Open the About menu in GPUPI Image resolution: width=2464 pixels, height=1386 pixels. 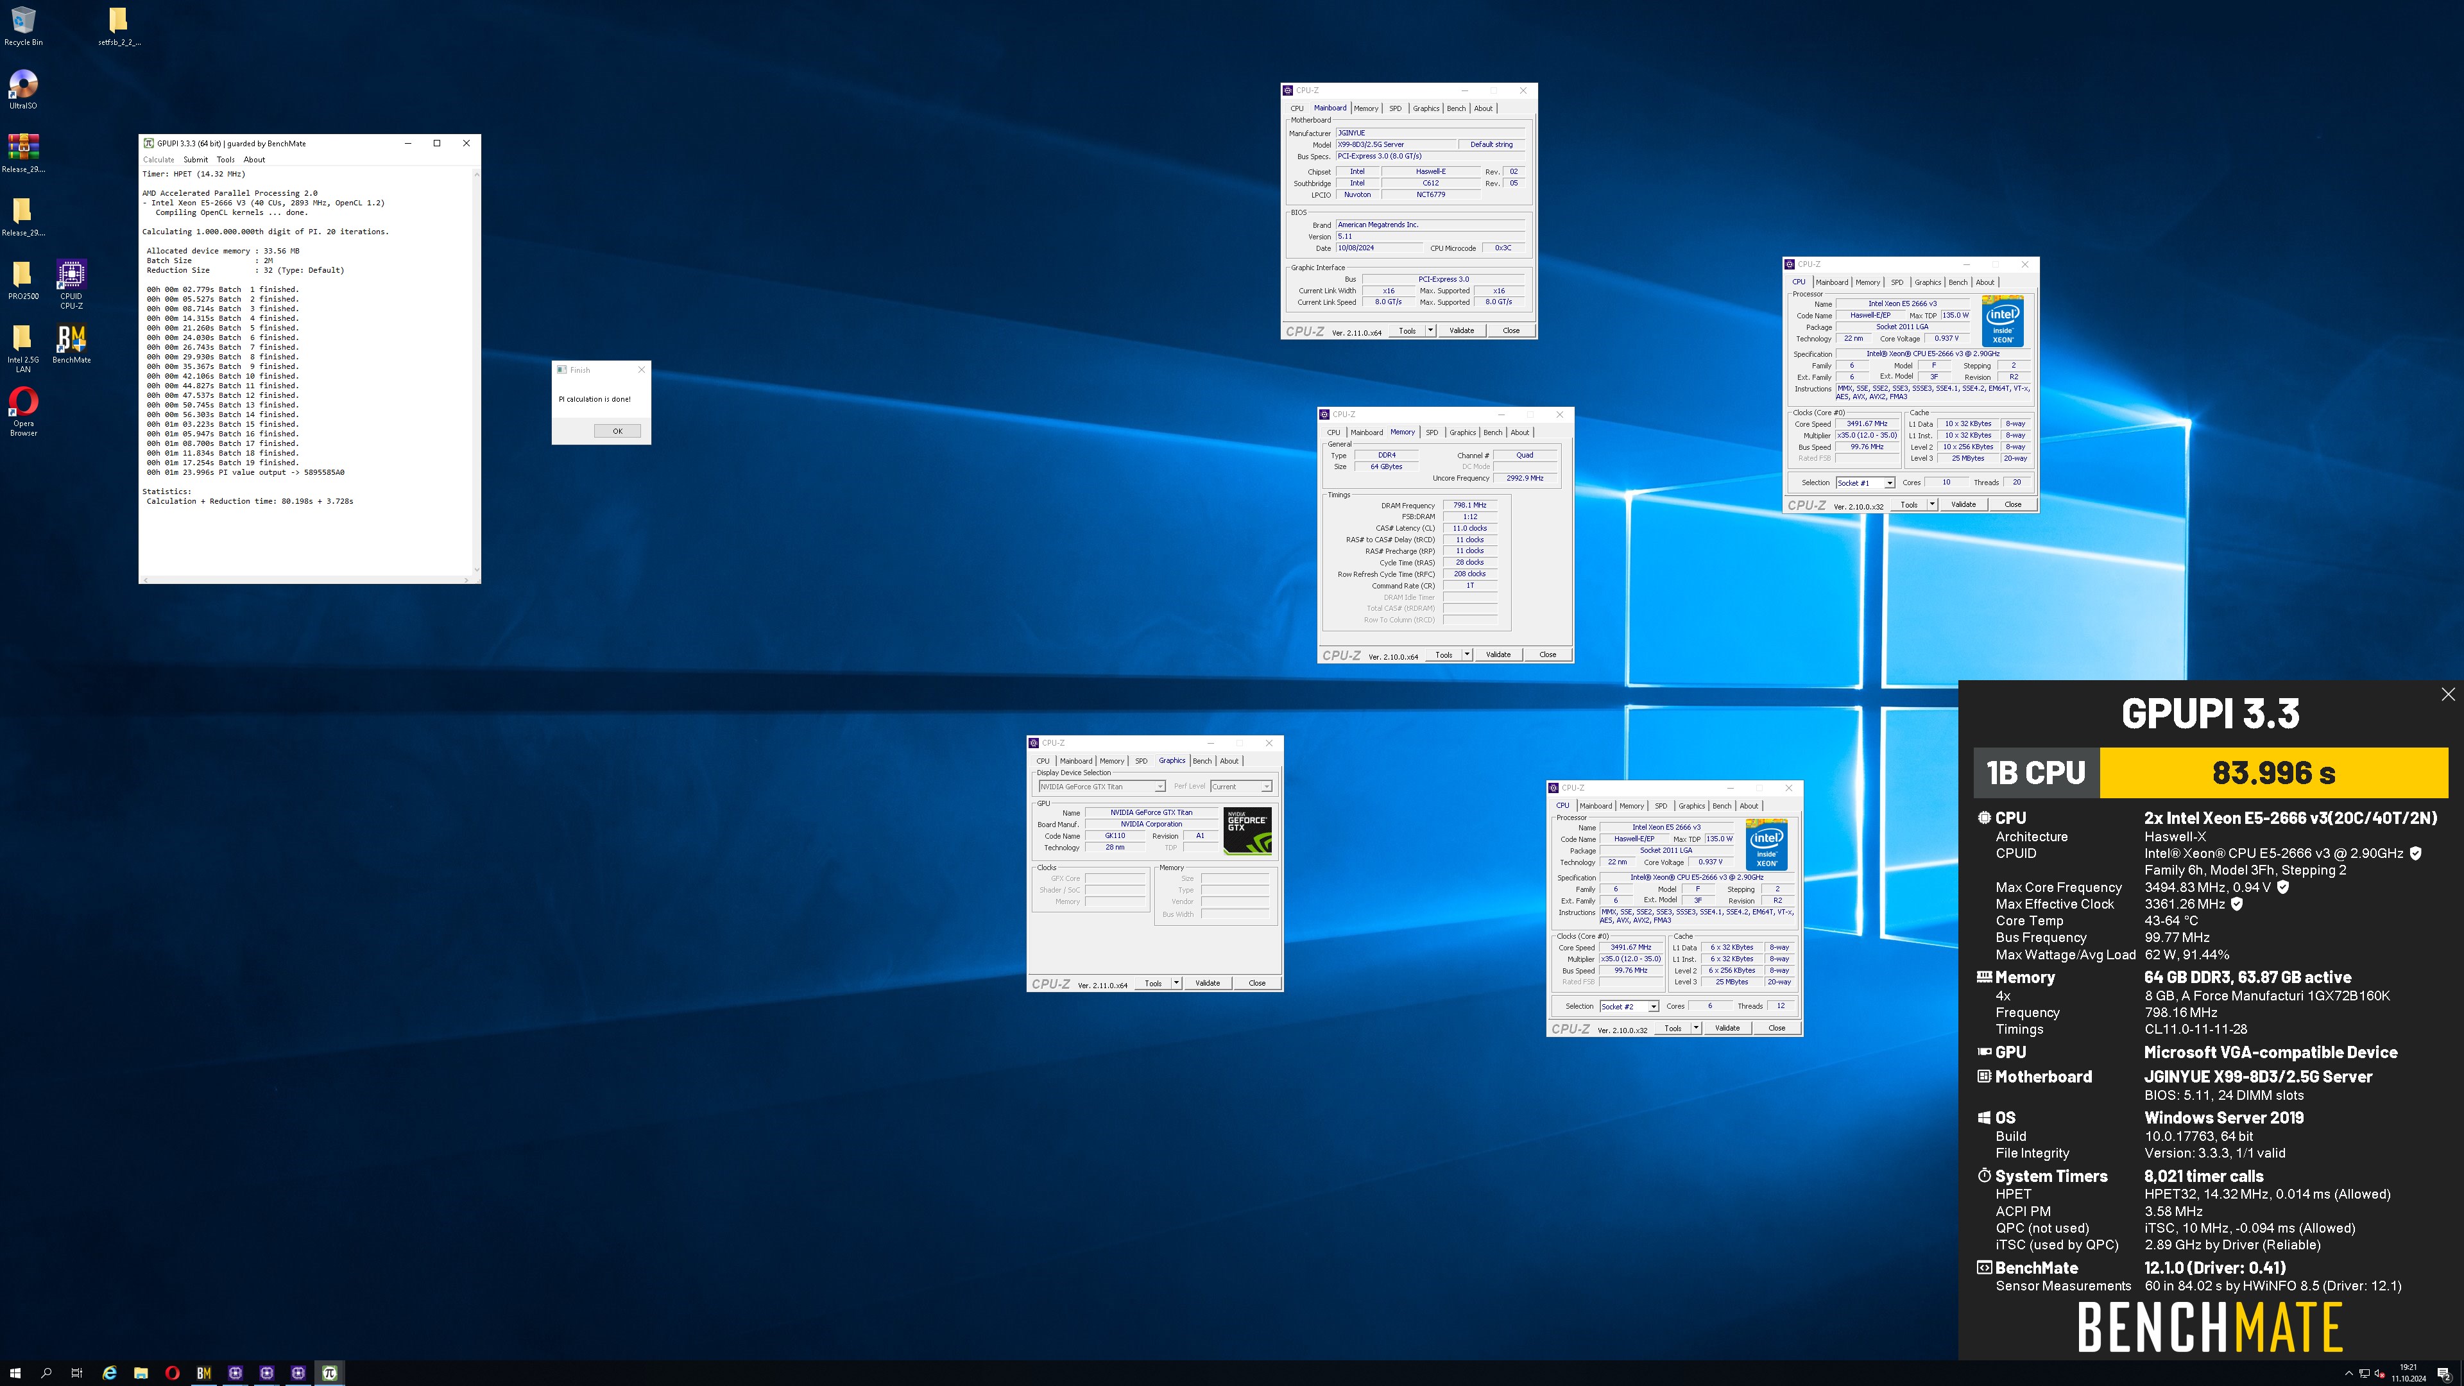pos(255,160)
